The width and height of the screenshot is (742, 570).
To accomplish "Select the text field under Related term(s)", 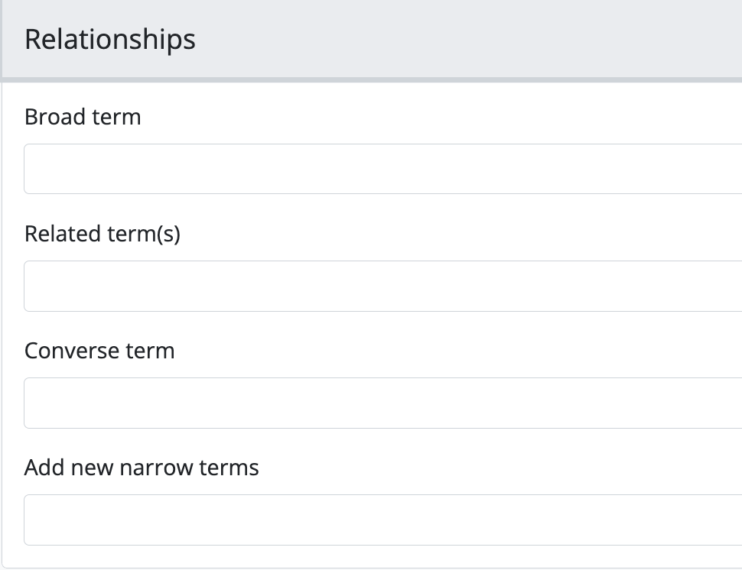I will pos(382,286).
